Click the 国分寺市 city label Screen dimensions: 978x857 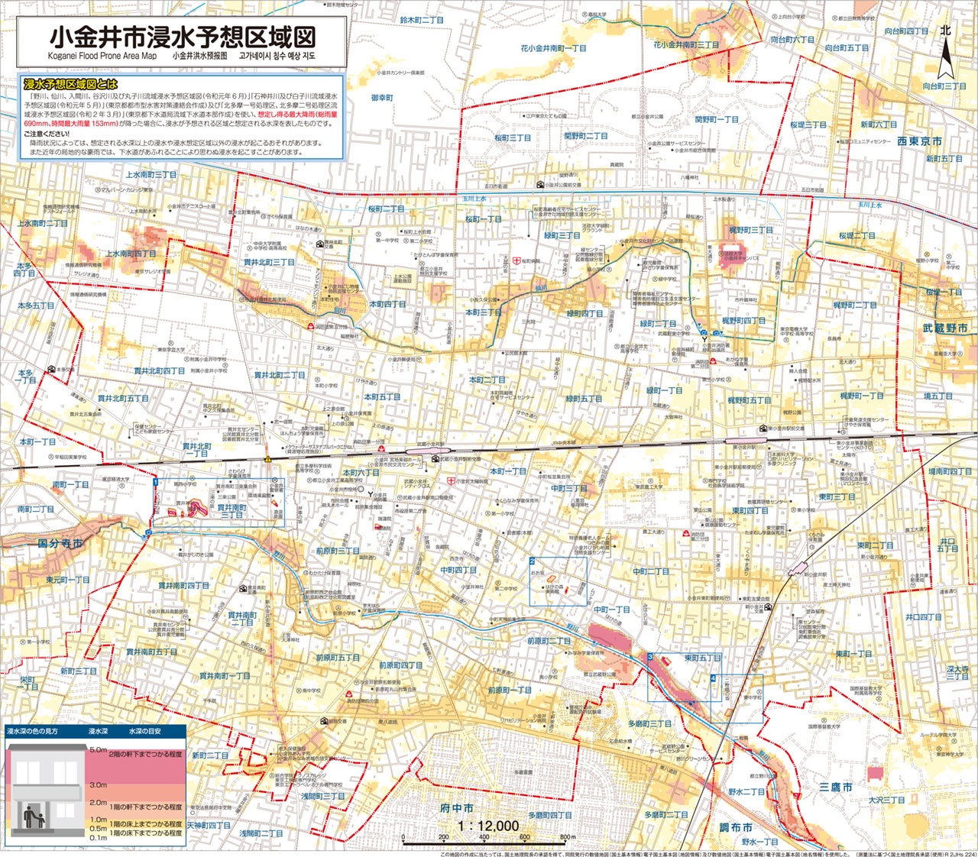(x=60, y=543)
